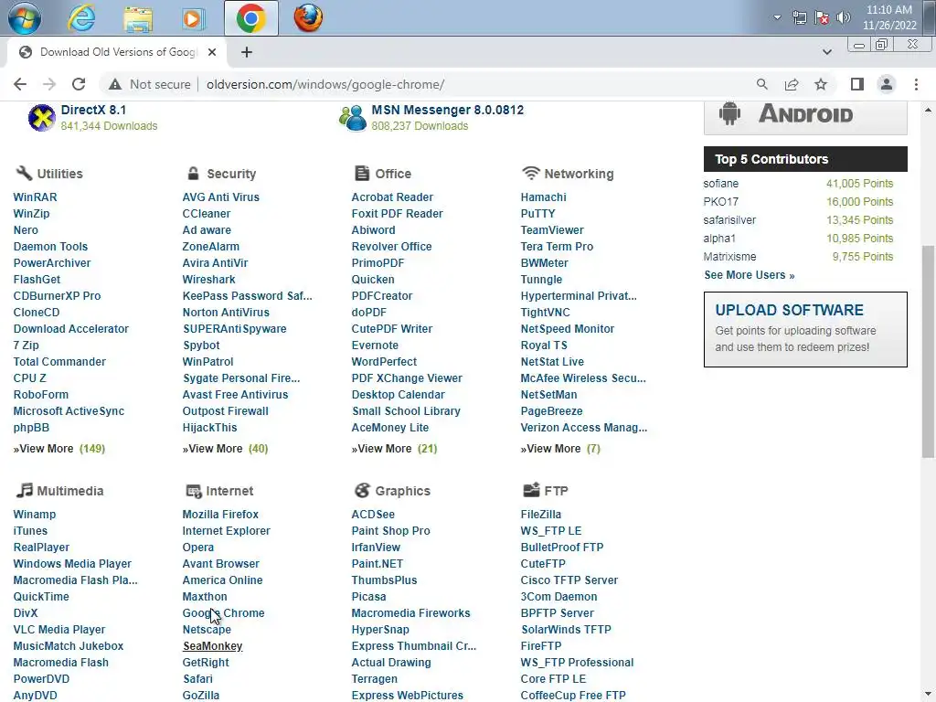Launch Internet Explorer from the taskbar
The width and height of the screenshot is (936, 702).
(x=81, y=18)
